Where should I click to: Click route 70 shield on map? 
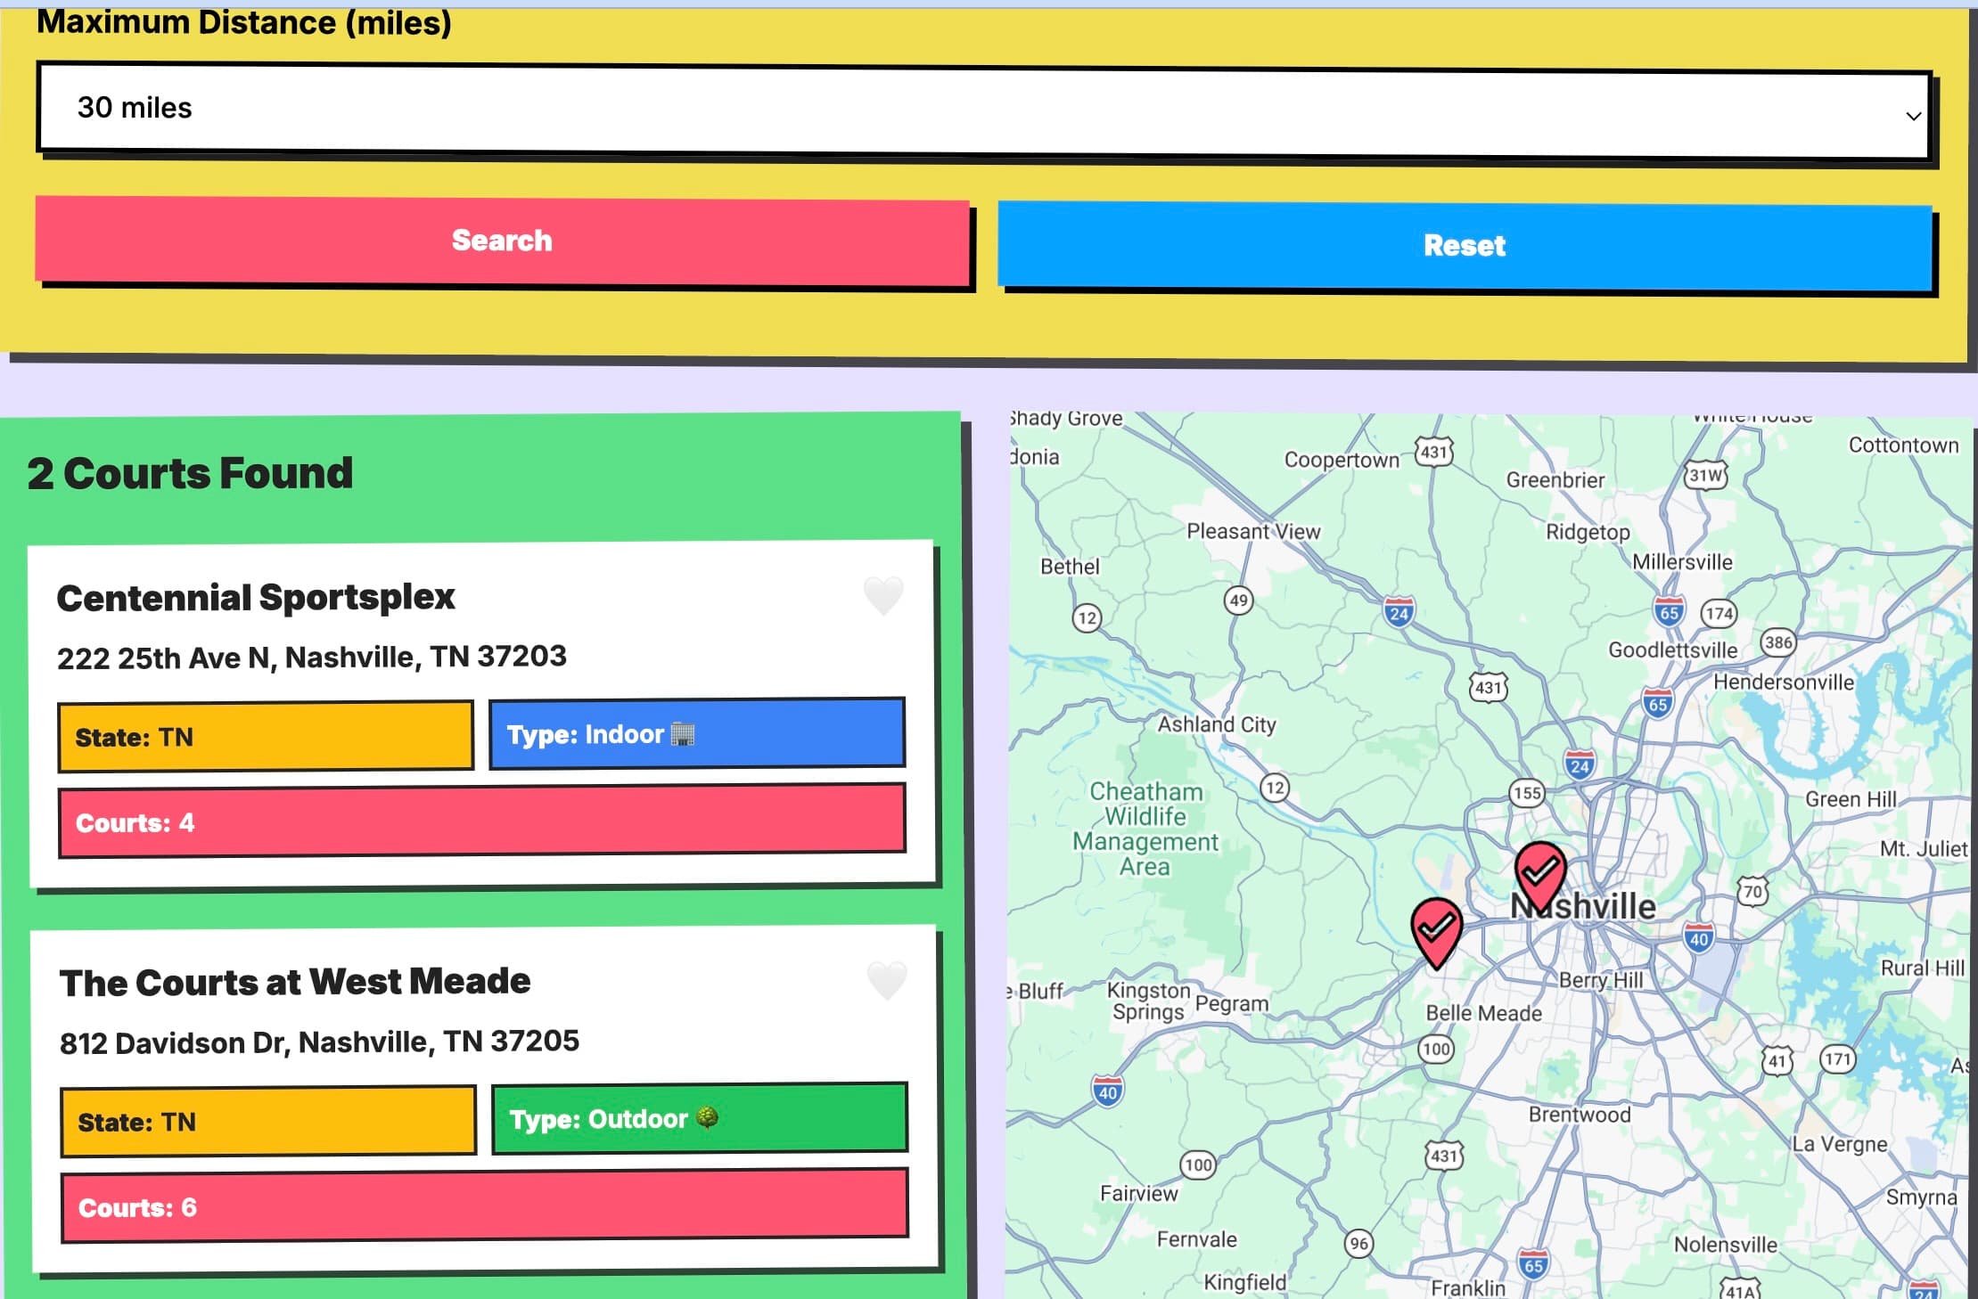pyautogui.click(x=1752, y=892)
